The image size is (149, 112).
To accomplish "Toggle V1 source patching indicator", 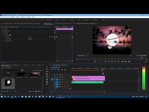I will 52,79.
